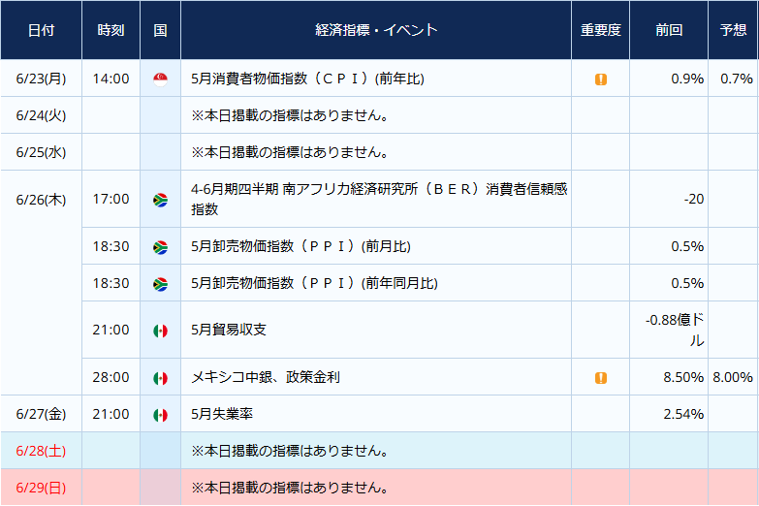Click the Mexico flag beside 5月失業率
The height and width of the screenshot is (506, 759).
click(x=160, y=415)
